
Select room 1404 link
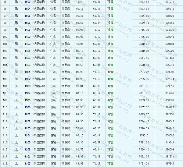tap(27, 51)
